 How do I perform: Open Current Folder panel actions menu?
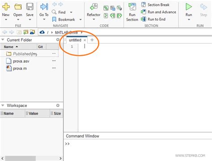click(58, 40)
